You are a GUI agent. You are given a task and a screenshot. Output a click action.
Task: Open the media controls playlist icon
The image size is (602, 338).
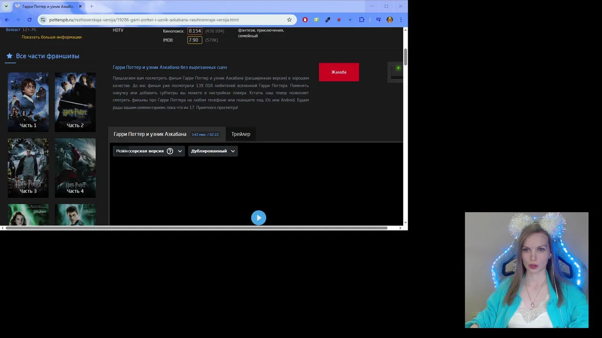point(378,20)
